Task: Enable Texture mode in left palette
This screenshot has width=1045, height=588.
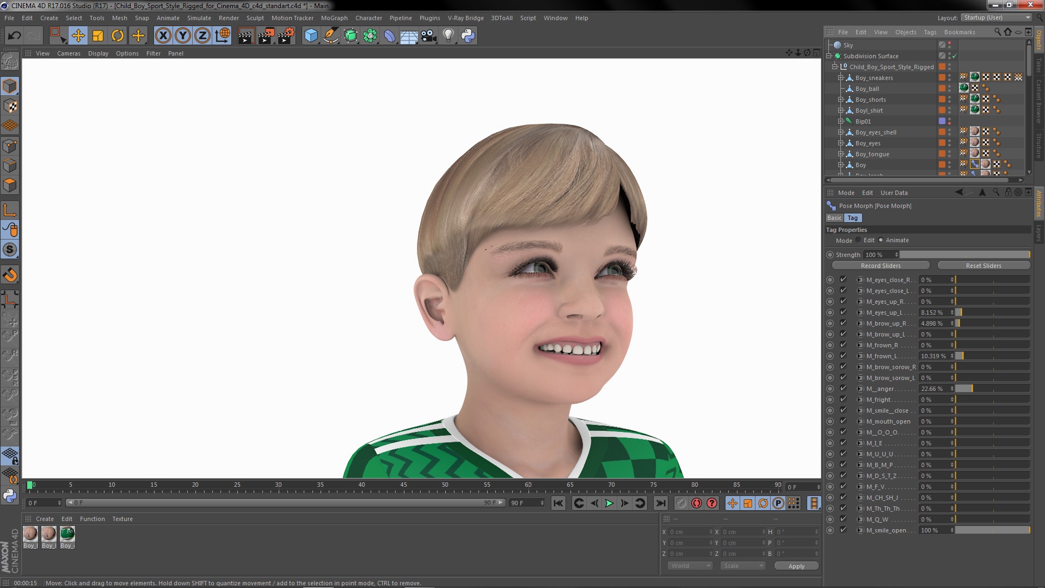Action: [10, 106]
